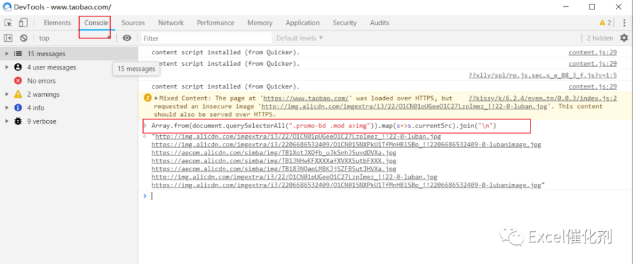Open the Application tab
This screenshot has height=264, width=633.
pyautogui.click(x=303, y=23)
